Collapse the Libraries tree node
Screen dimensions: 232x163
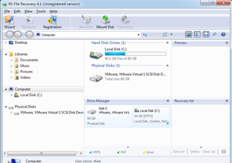(x=6, y=54)
